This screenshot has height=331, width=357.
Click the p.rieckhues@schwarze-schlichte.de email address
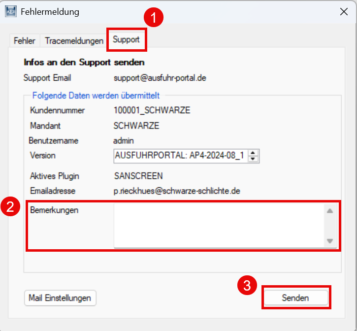pyautogui.click(x=176, y=191)
